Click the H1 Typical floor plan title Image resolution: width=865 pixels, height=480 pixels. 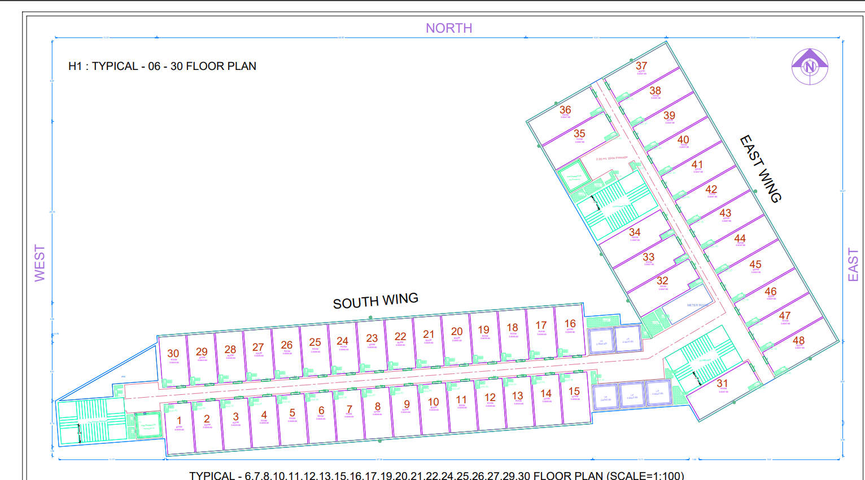point(162,66)
